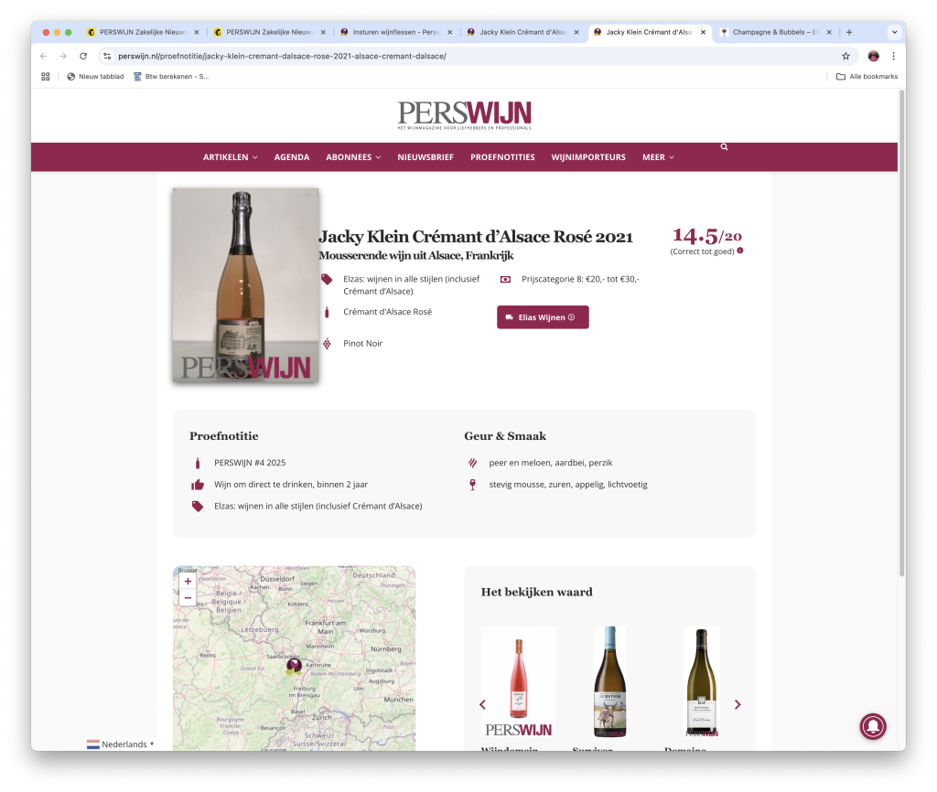Open NIEUWSBRIEF in navigation
Screen dimensions: 937x792
(425, 157)
